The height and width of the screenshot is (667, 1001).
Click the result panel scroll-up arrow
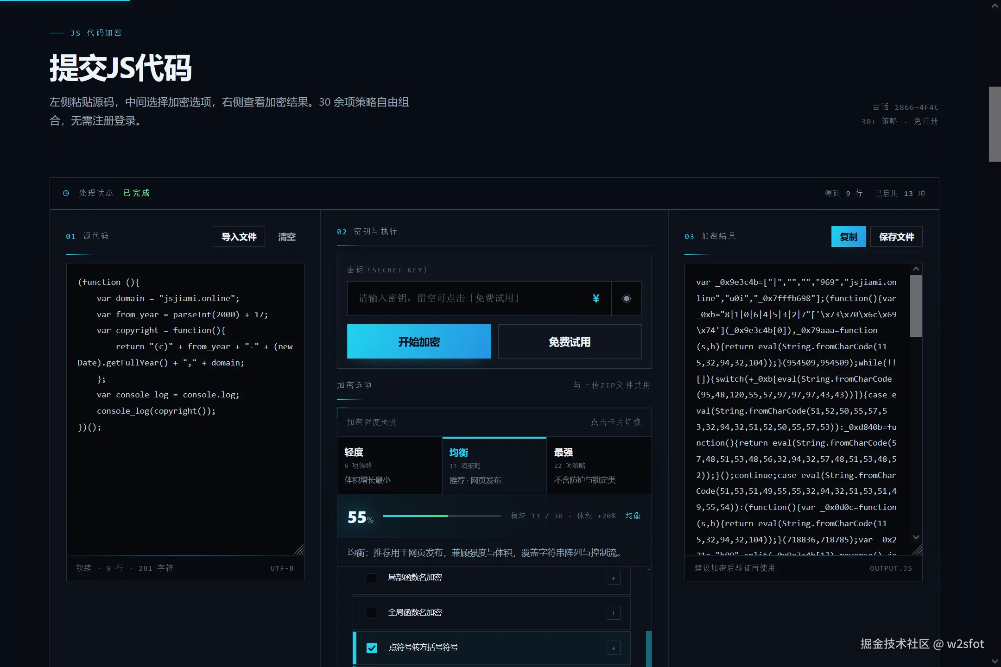click(916, 269)
